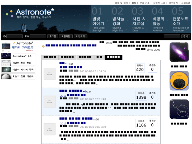Open 이달의 메시에 목록 sidebar banner
Viewport: 192px width, 144px height.
(18, 69)
